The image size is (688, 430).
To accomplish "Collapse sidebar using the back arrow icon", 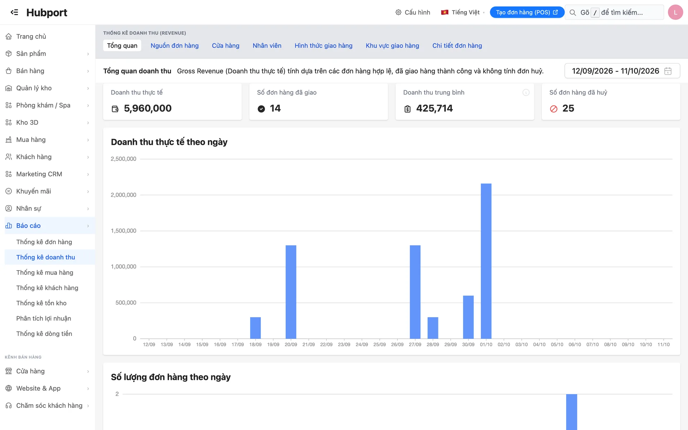I will (14, 12).
